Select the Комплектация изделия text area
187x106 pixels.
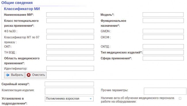(x=69, y=91)
